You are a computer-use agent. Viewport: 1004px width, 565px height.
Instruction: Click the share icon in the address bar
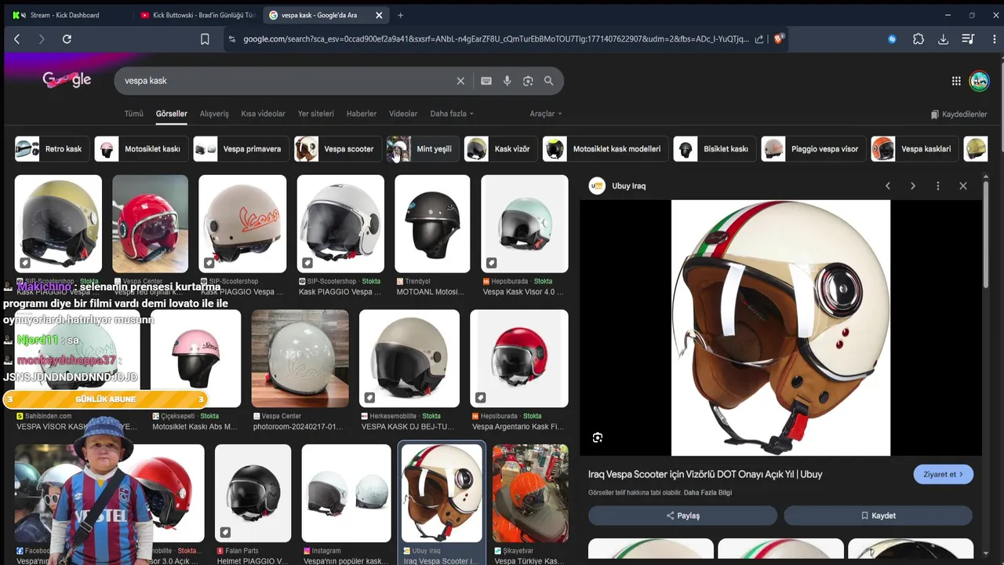tap(759, 39)
